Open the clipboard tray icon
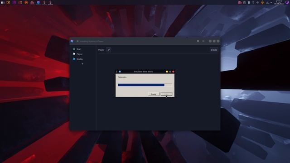Viewport: 290px width, 163px height. click(245, 2)
